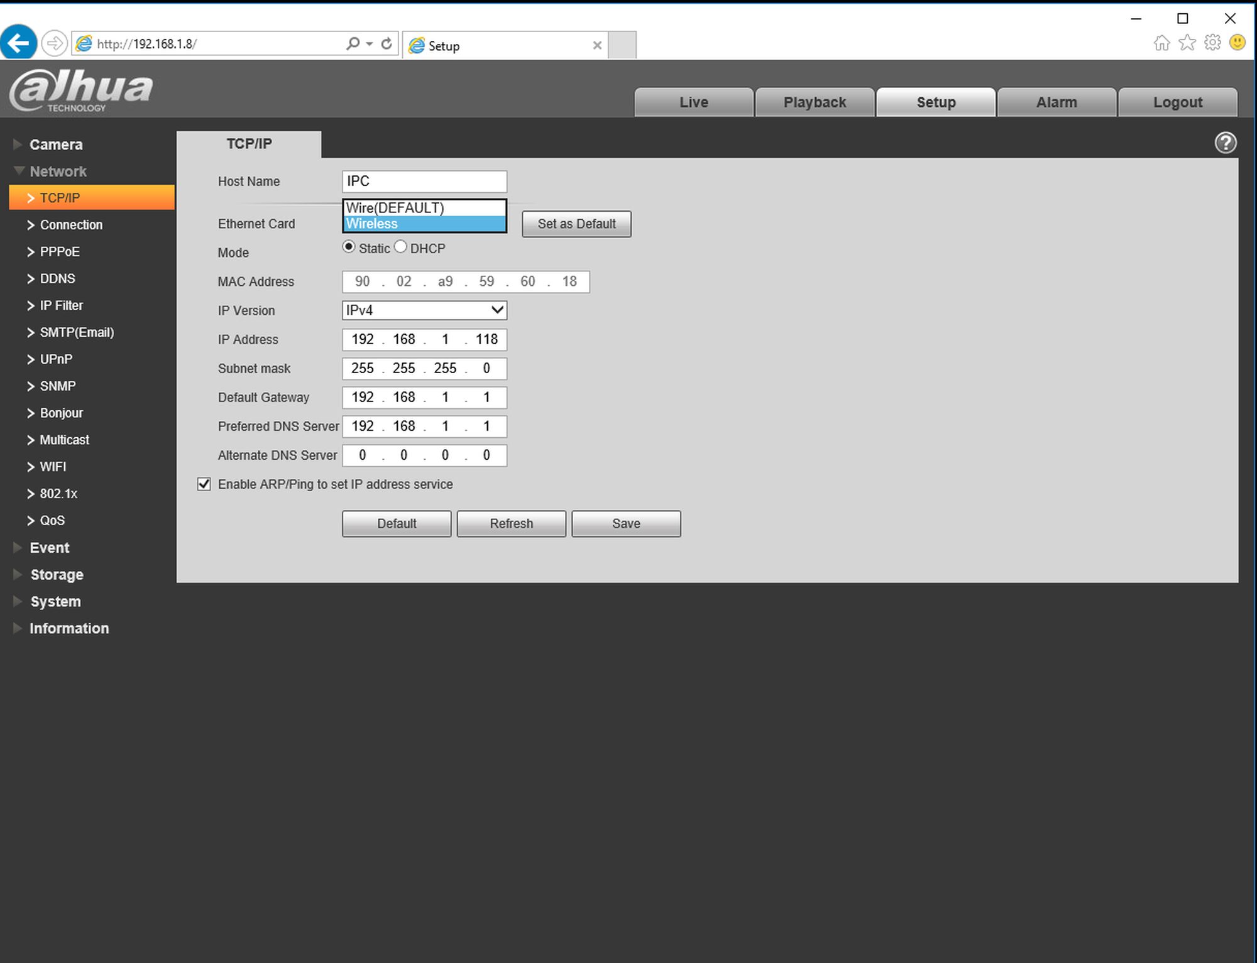This screenshot has height=963, width=1257.
Task: Choose Wireless in Ethernet Card list
Action: pyautogui.click(x=424, y=224)
